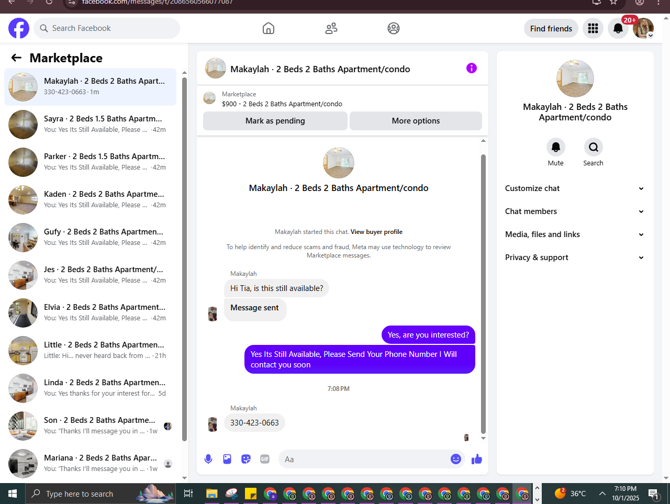670x504 pixels.
Task: Open the Kaden conversation in the list
Action: pos(90,200)
